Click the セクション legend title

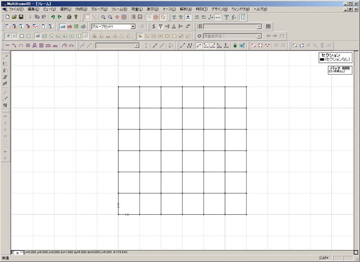point(331,55)
